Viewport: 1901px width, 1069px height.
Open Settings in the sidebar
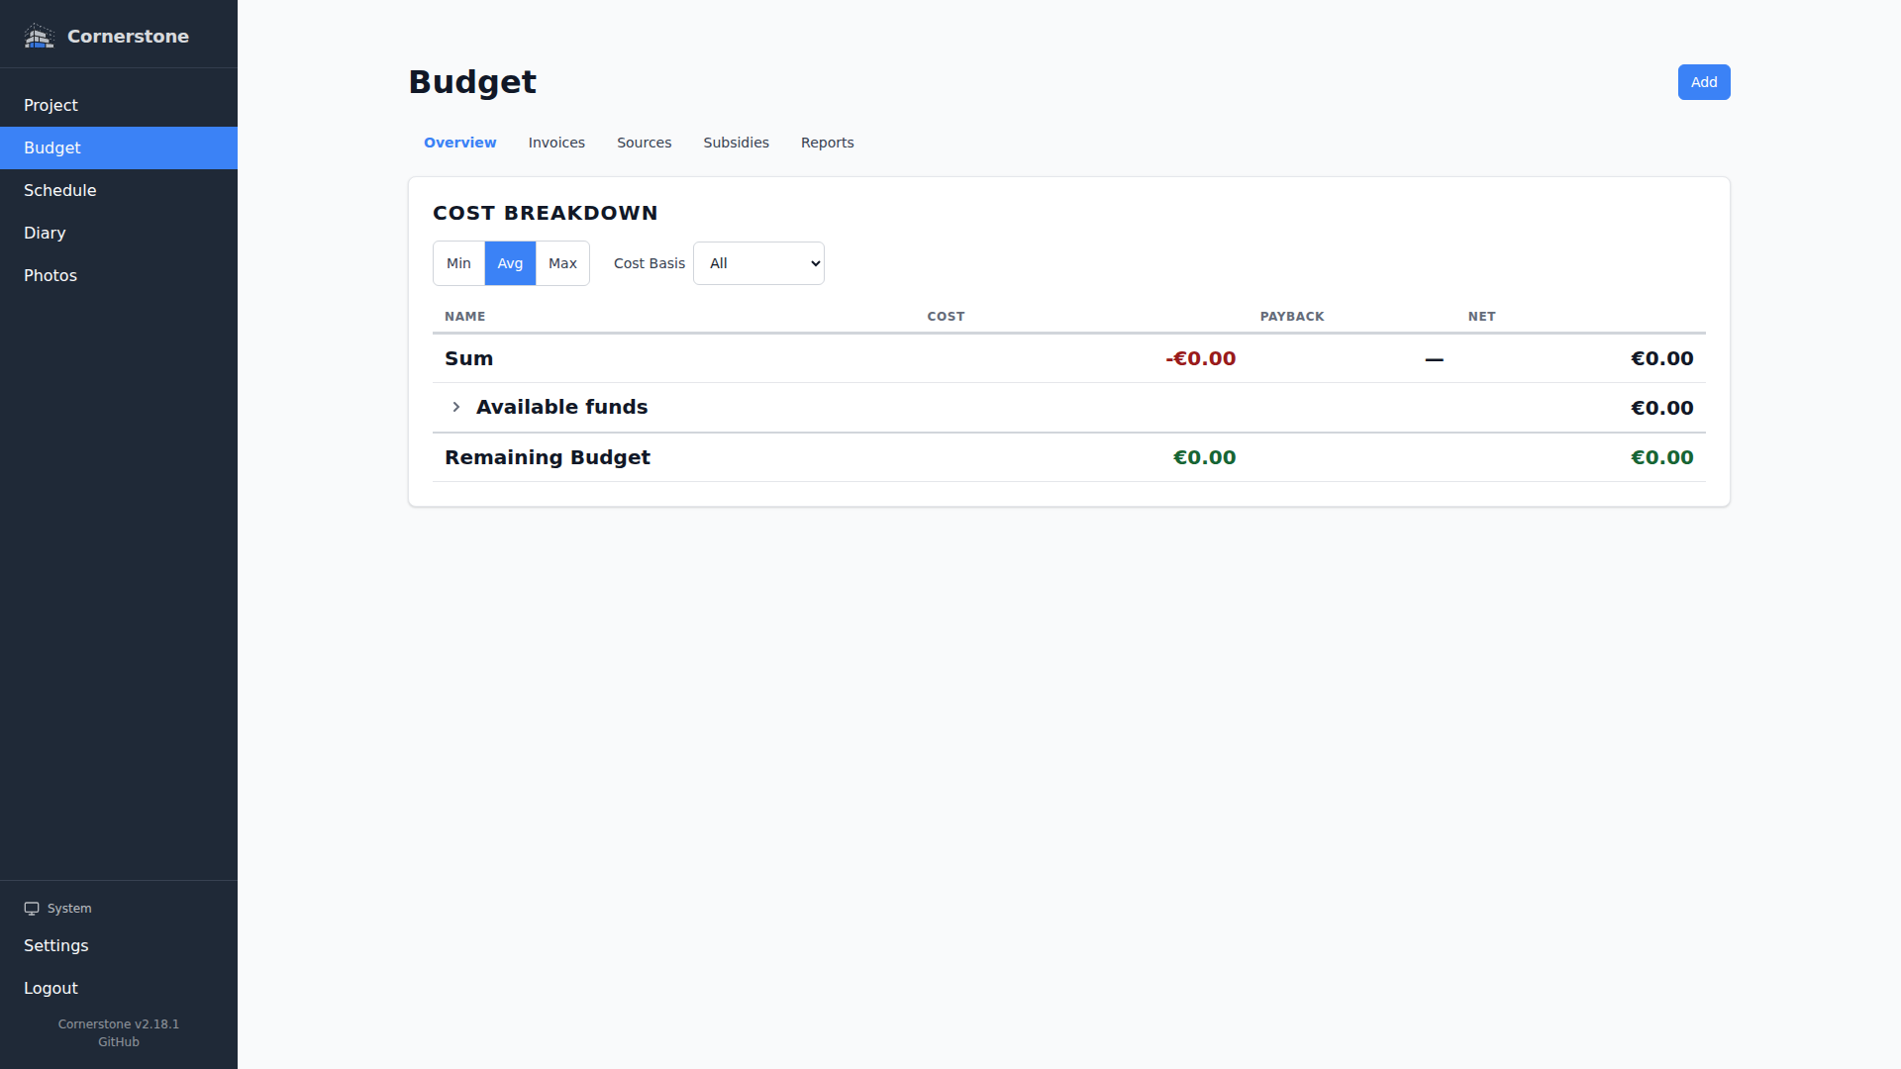click(119, 945)
